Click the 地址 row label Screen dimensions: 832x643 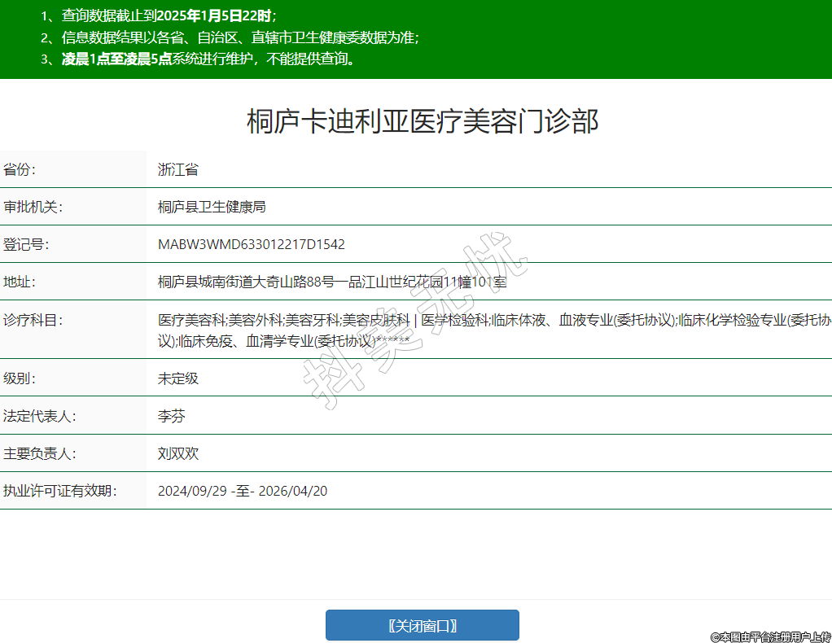click(x=20, y=282)
